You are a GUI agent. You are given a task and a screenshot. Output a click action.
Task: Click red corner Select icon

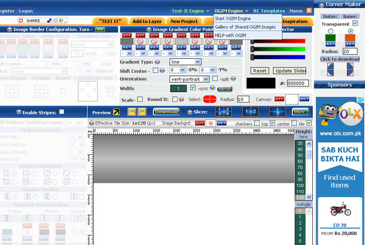pyautogui.click(x=210, y=99)
